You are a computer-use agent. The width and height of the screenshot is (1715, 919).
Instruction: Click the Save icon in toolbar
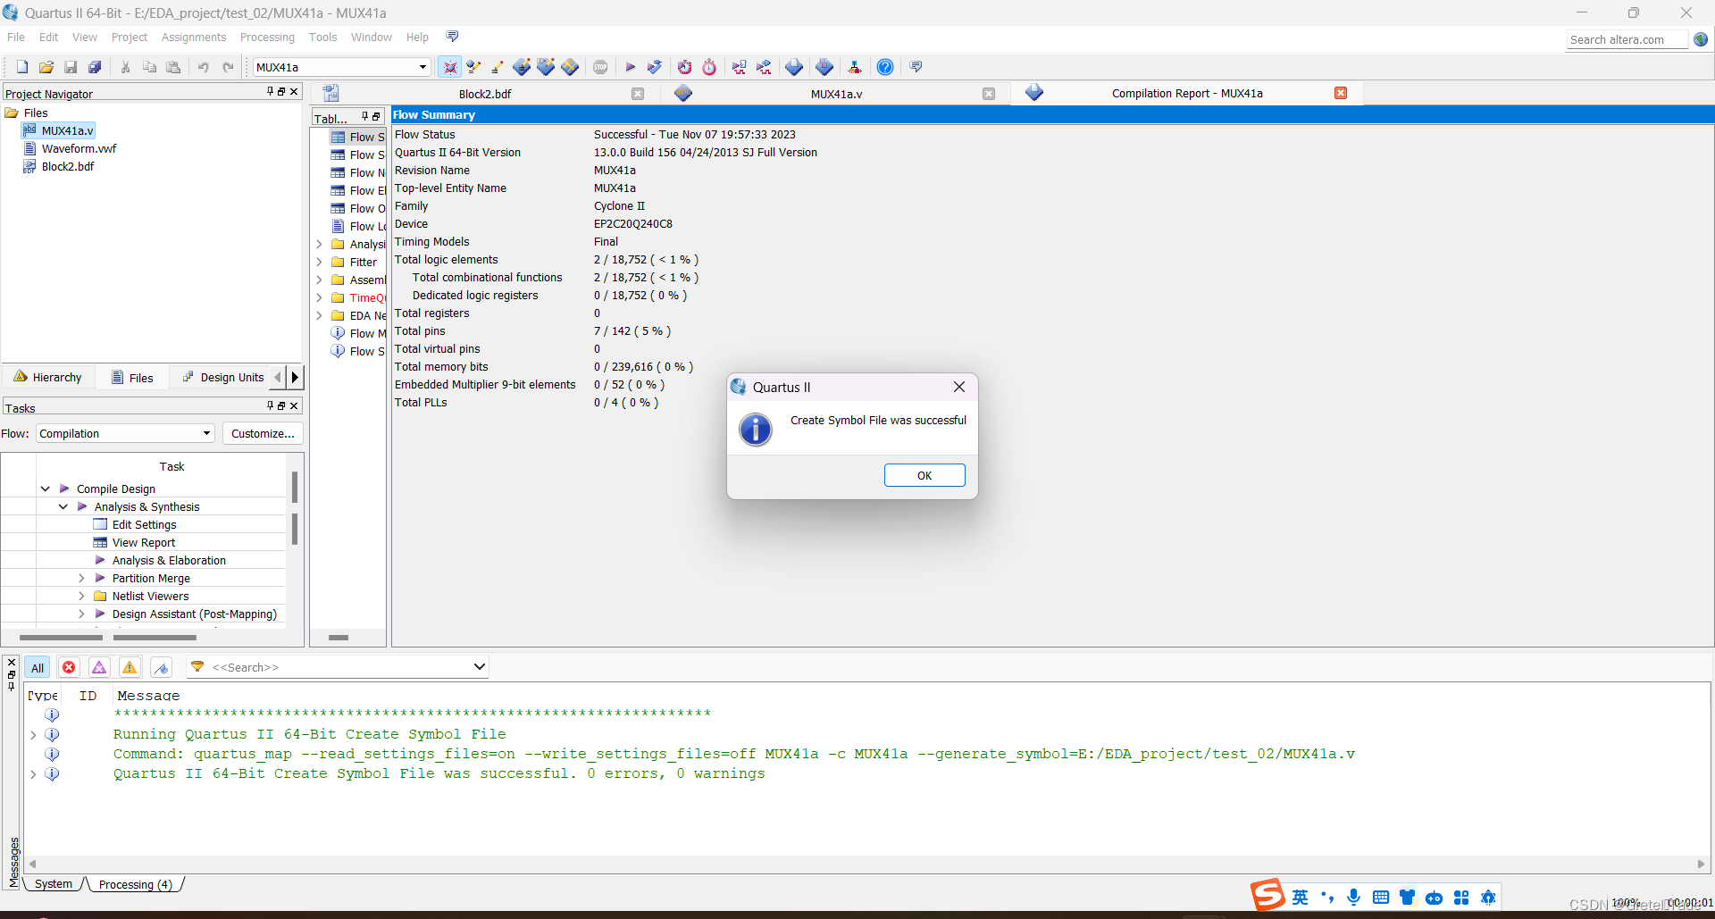[x=71, y=67]
